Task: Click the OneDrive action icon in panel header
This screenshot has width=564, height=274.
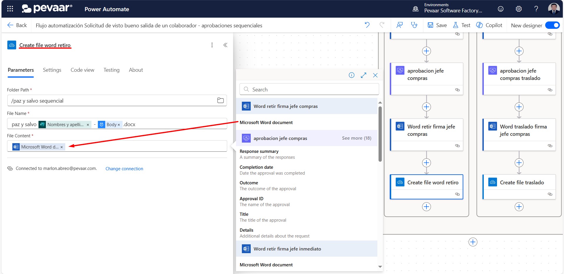Action: [x=12, y=45]
